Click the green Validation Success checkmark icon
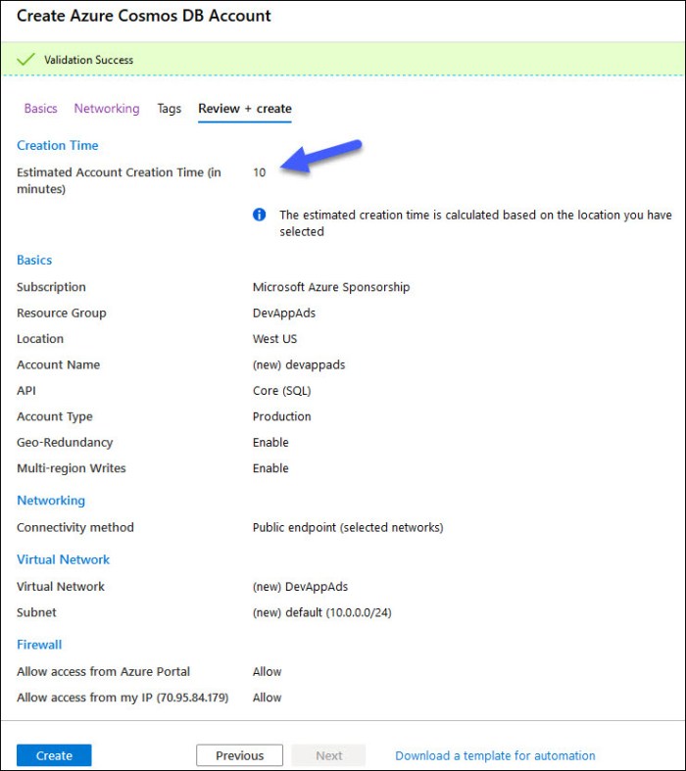The height and width of the screenshot is (771, 686). (x=25, y=60)
